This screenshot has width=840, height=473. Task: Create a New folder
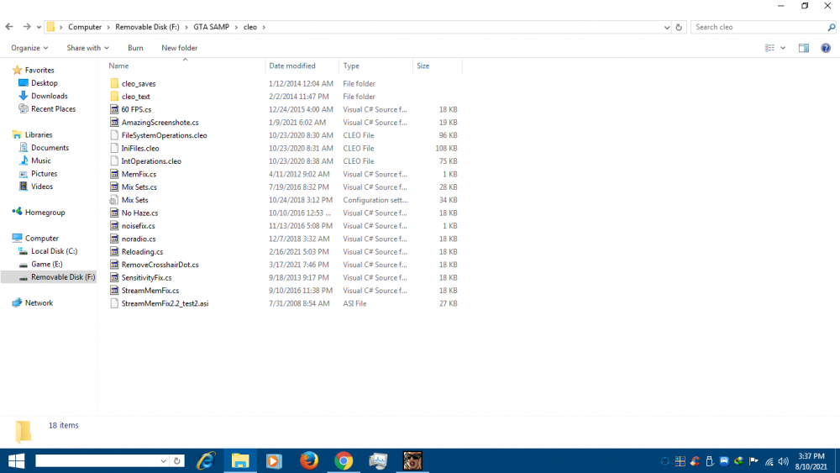(x=180, y=48)
